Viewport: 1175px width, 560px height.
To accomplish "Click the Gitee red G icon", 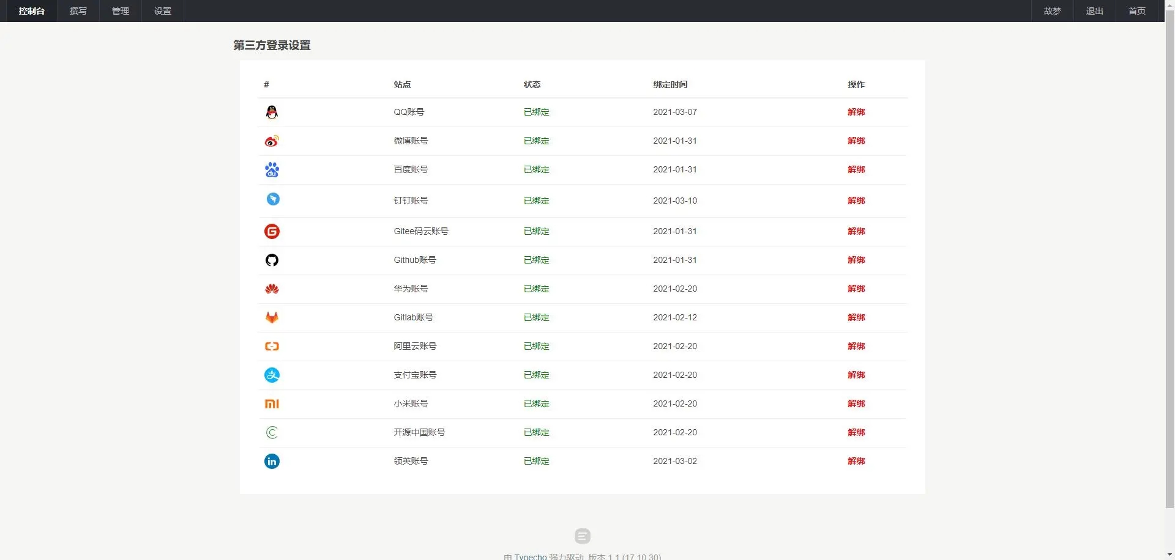I will [x=272, y=231].
